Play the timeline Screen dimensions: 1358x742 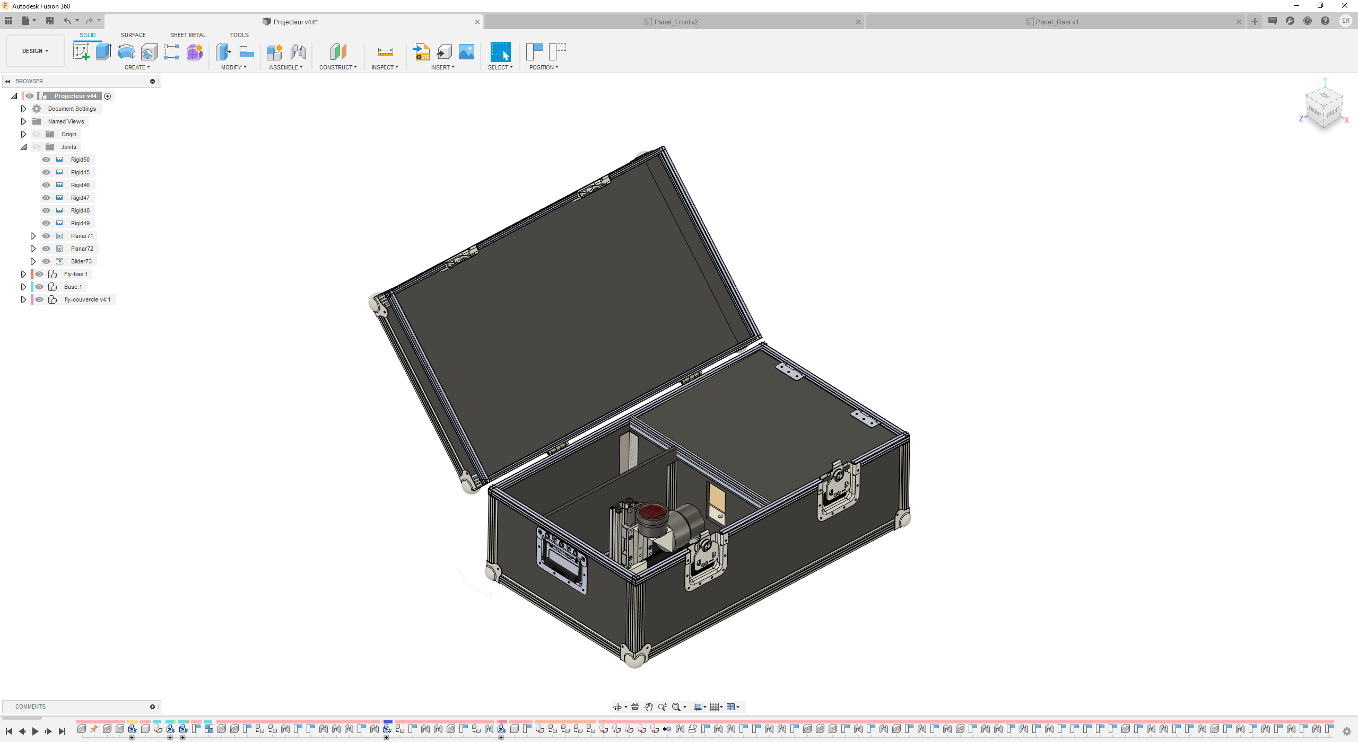[x=35, y=731]
